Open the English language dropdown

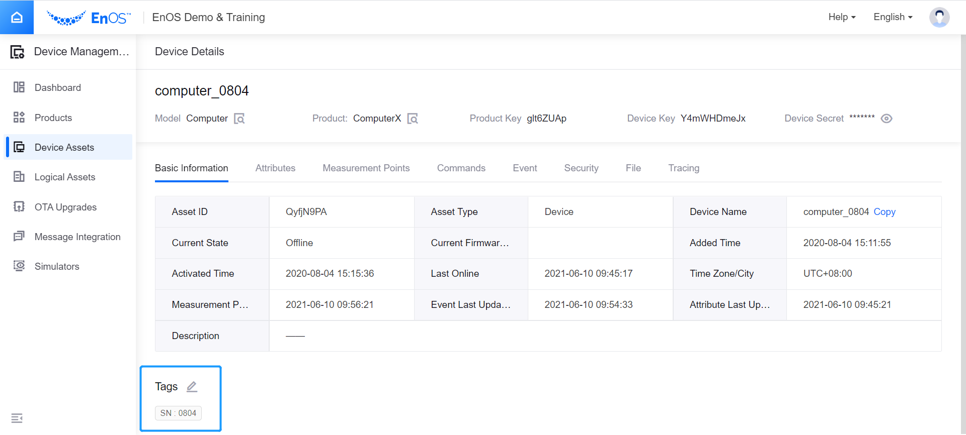pyautogui.click(x=893, y=17)
